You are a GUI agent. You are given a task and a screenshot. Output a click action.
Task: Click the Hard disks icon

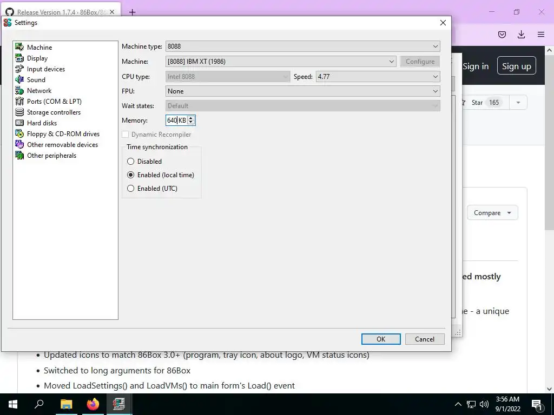pyautogui.click(x=19, y=123)
